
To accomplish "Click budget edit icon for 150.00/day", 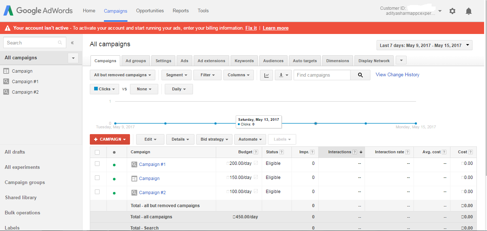I will [256, 177].
